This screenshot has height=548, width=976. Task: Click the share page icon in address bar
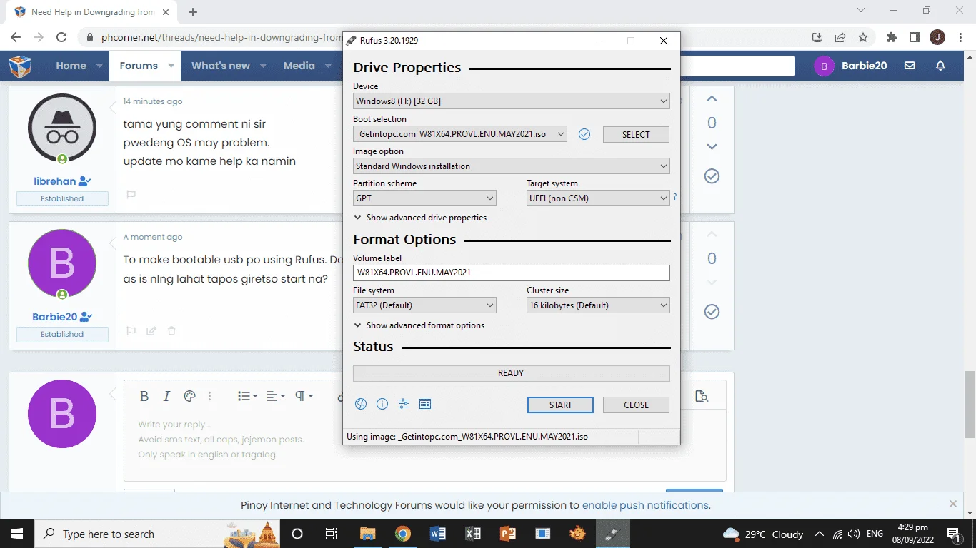click(x=840, y=37)
